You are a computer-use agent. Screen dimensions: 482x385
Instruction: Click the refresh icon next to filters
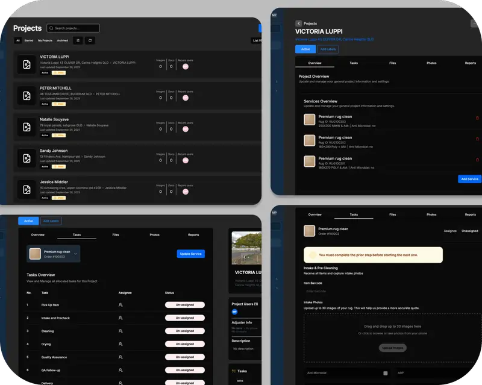(89, 40)
